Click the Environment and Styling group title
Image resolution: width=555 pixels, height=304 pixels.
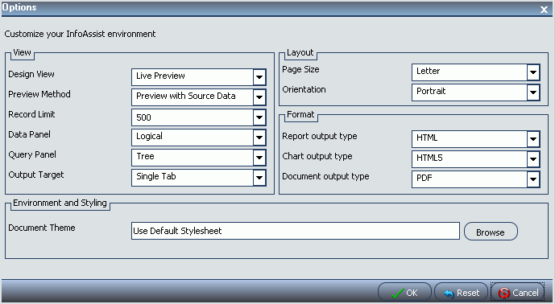tap(60, 203)
